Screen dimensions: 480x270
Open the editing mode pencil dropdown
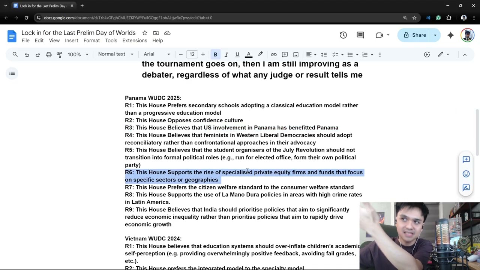click(443, 54)
